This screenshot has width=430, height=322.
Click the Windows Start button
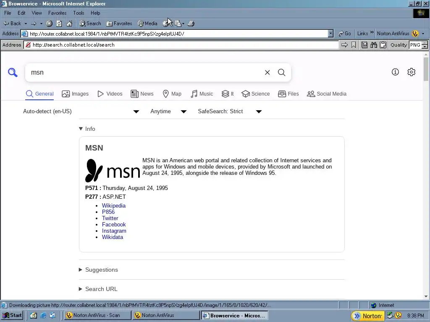coord(12,315)
